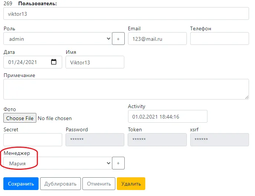Click inside the Примечание text area
Screen dimensions: 255x196
(x=126, y=89)
